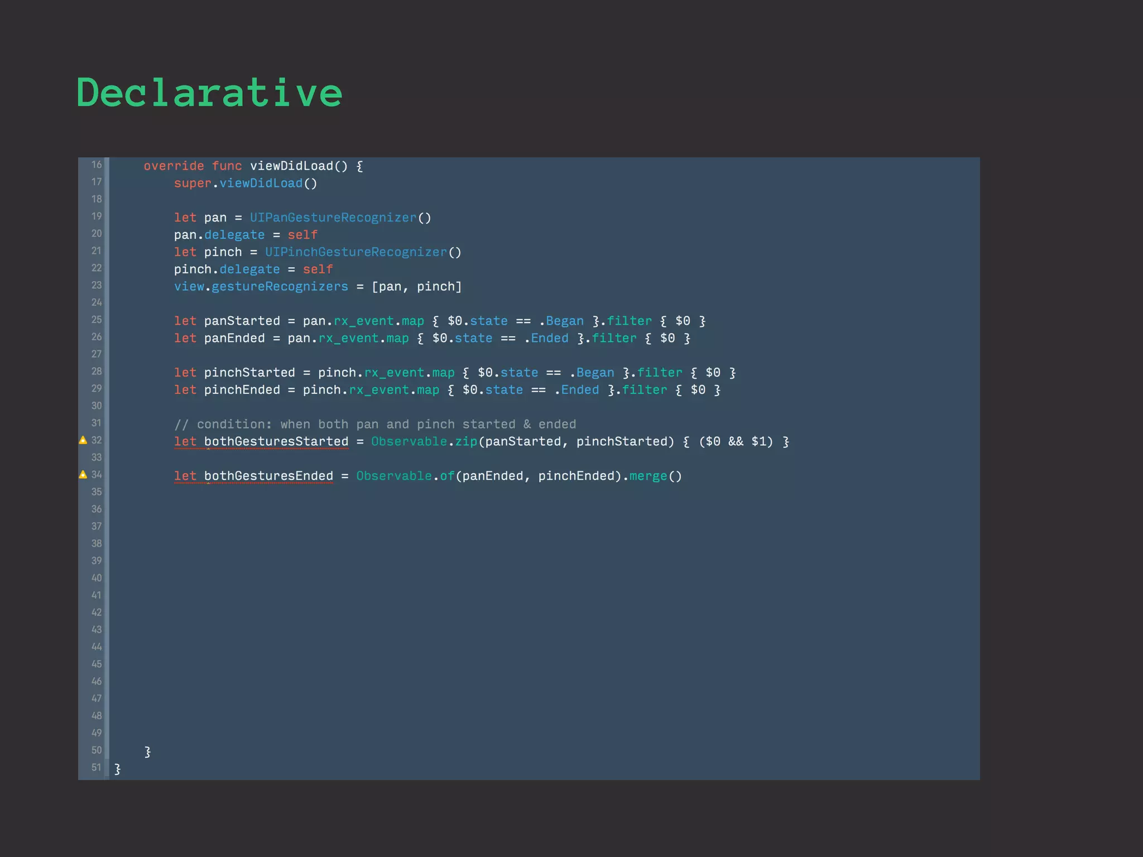The image size is (1143, 857).
Task: Click 'filter' on line 28
Action: (660, 373)
